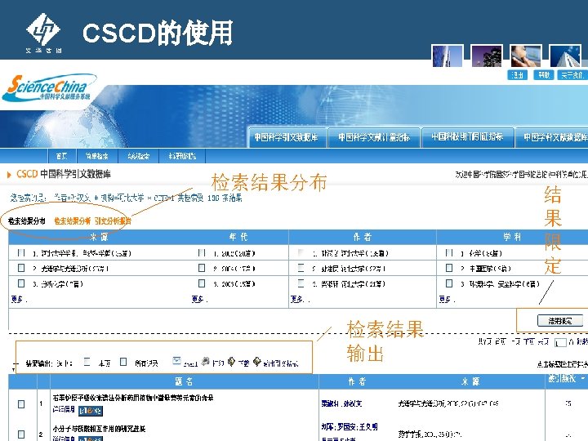Click the Email output icon
The image size is (588, 441).
pos(176,361)
